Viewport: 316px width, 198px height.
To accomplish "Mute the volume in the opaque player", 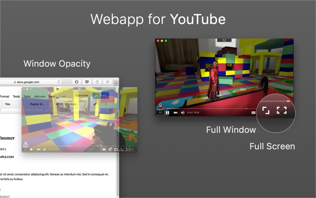I will tap(183, 112).
